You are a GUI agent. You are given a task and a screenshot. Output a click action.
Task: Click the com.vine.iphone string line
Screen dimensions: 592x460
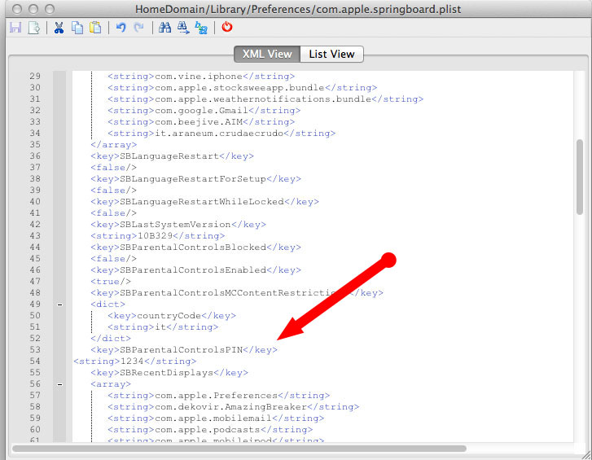click(x=201, y=77)
